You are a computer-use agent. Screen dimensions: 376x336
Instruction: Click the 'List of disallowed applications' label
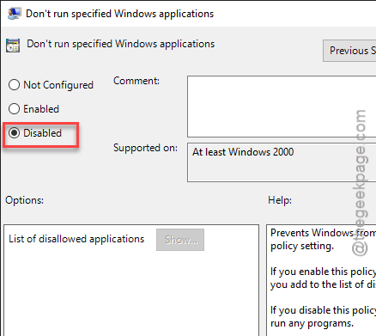76,239
